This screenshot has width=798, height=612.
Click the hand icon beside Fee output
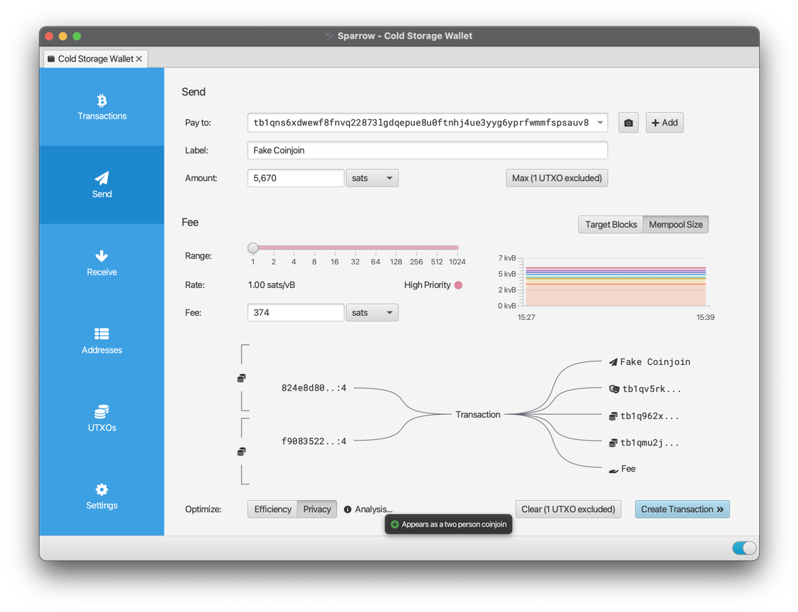click(614, 470)
